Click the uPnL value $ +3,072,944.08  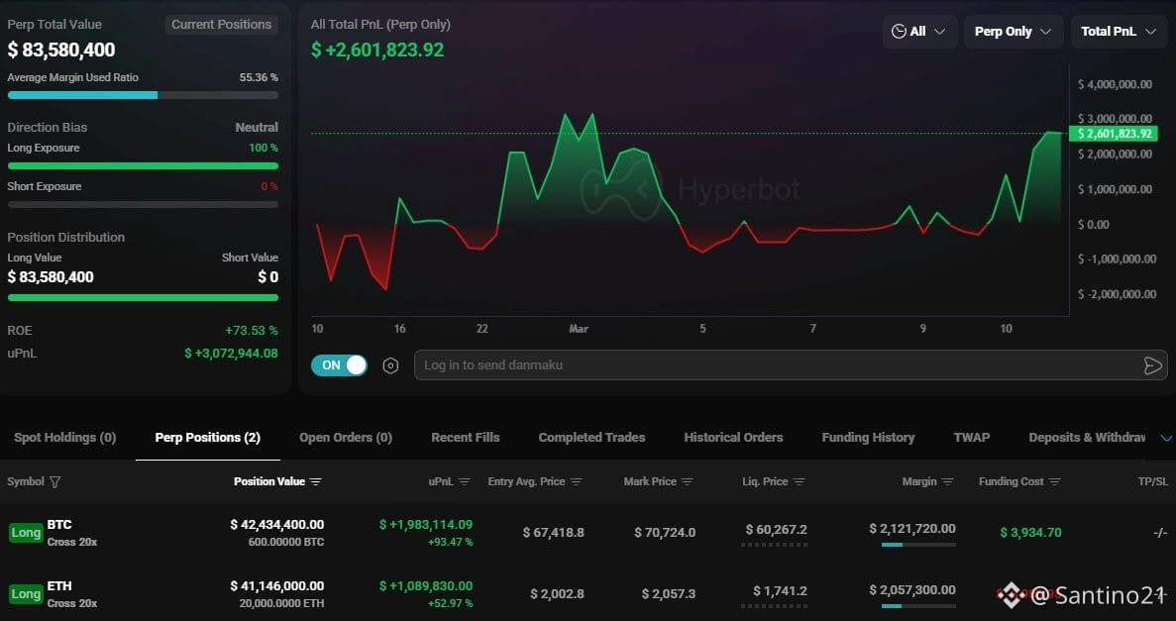[231, 354]
